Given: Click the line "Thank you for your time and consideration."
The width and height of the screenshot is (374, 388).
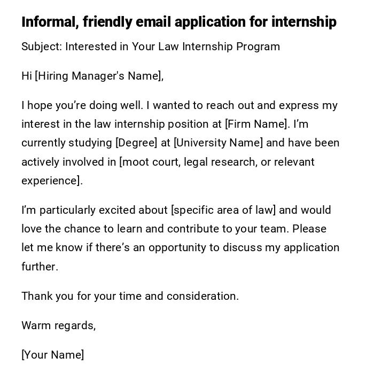Looking at the screenshot, I should [x=130, y=296].
